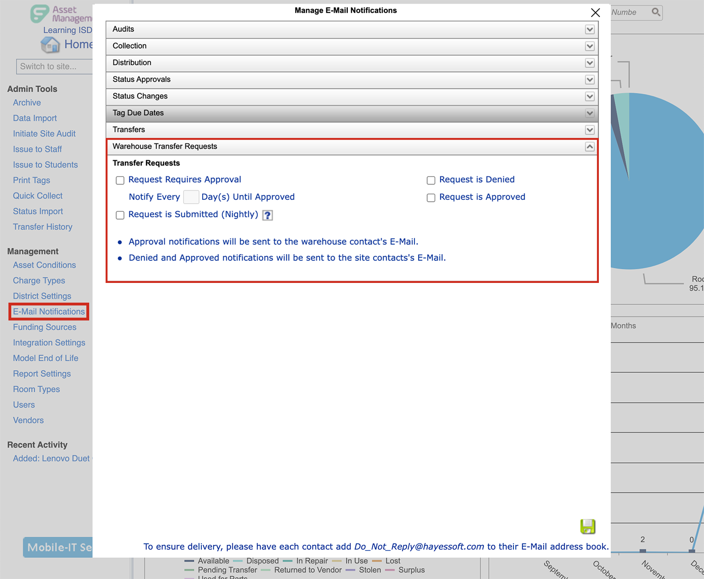Open Issue to Students
The image size is (704, 579).
click(45, 165)
